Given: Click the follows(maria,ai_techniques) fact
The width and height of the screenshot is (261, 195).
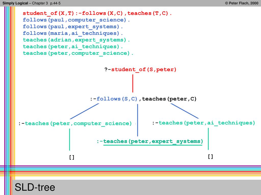Looking at the screenshot, I should (x=73, y=33).
